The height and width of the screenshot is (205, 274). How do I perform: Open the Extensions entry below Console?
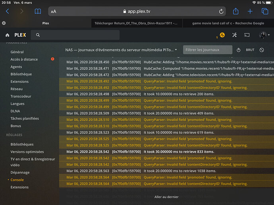(19, 187)
